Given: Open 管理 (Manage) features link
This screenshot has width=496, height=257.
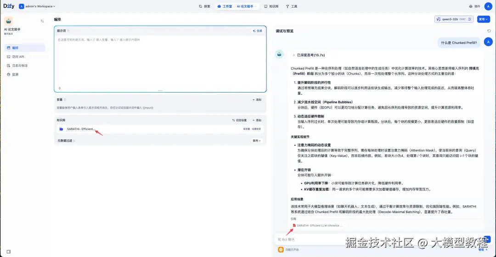Looking at the screenshot, I should pyautogui.click(x=483, y=250).
